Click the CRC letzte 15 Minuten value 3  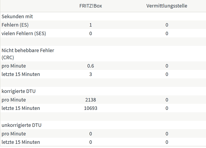pyautogui.click(x=90, y=74)
